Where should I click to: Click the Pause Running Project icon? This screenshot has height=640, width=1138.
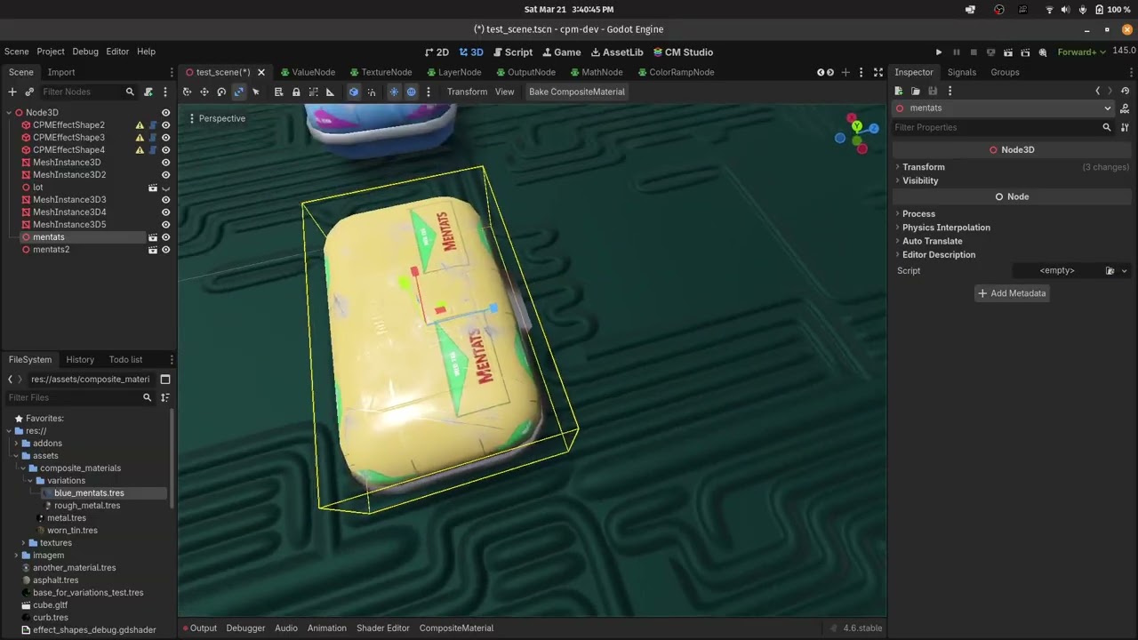pyautogui.click(x=957, y=52)
